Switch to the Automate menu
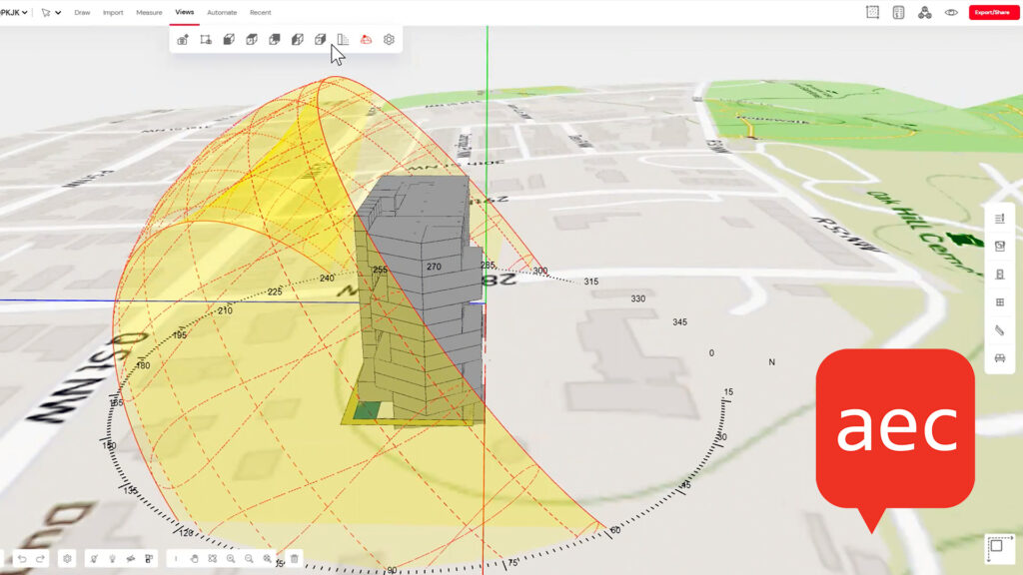Screen dimensions: 1023x575 (x=221, y=12)
